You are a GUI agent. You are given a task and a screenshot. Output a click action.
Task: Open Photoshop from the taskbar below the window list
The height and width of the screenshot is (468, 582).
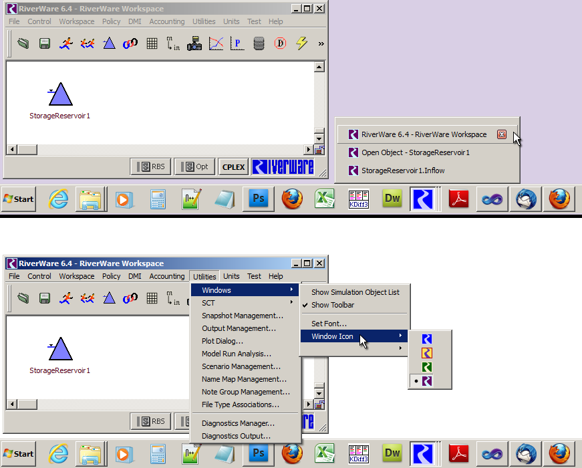pyautogui.click(x=259, y=199)
